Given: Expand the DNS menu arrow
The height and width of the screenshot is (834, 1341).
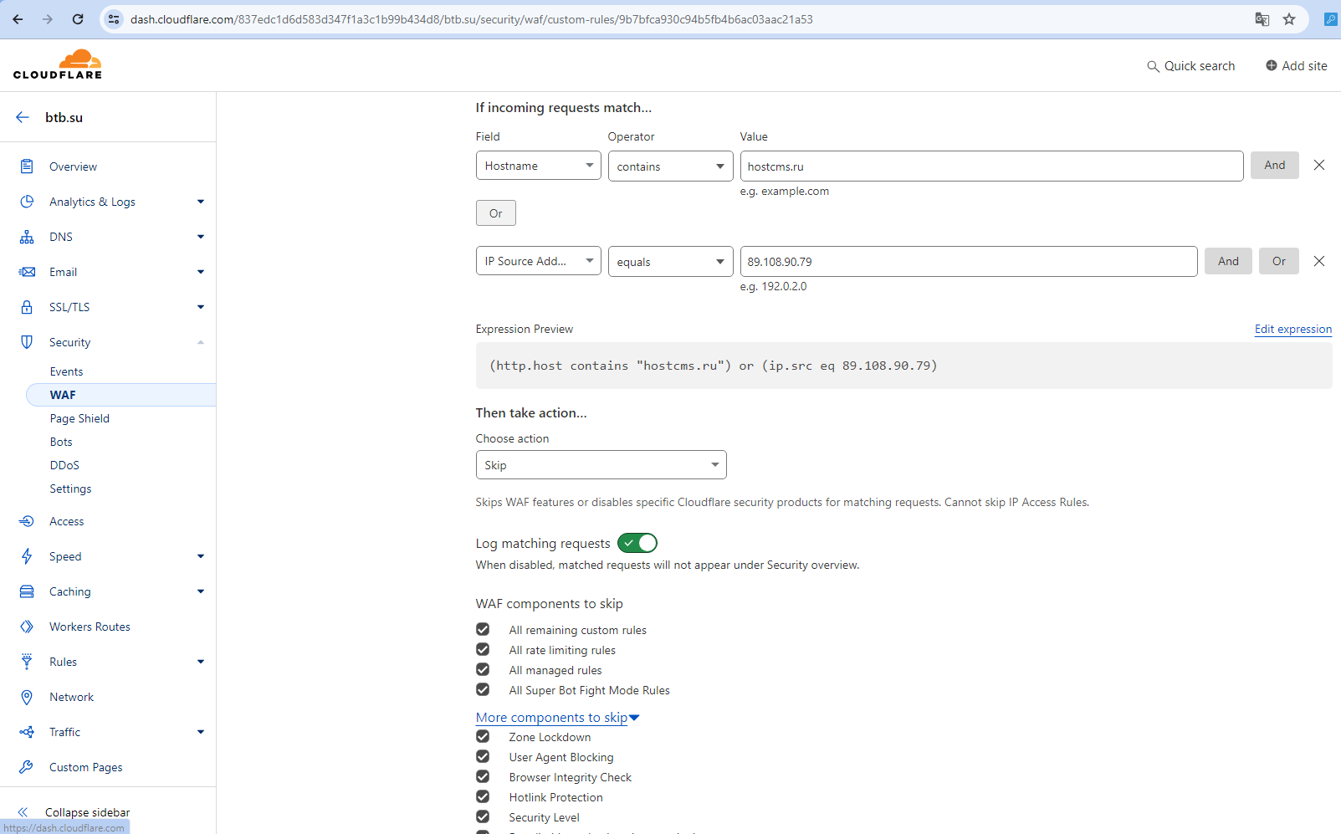Looking at the screenshot, I should point(201,237).
